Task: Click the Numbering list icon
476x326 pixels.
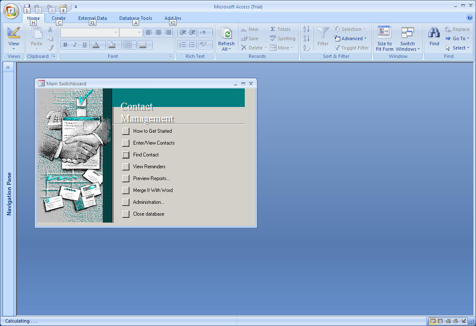Action: click(183, 45)
